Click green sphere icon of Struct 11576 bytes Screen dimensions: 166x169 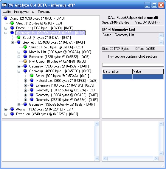25,47
